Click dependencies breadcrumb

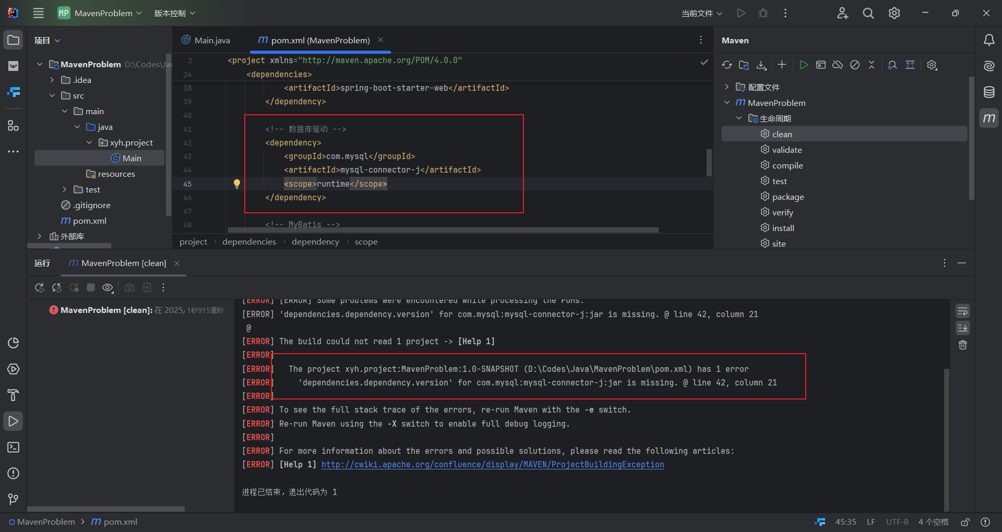coord(249,241)
